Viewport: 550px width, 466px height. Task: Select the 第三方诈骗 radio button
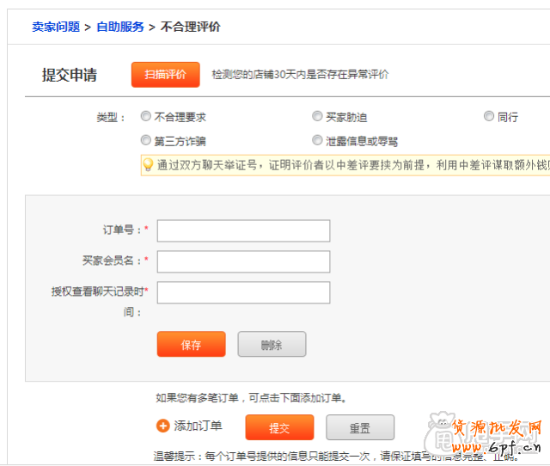146,139
